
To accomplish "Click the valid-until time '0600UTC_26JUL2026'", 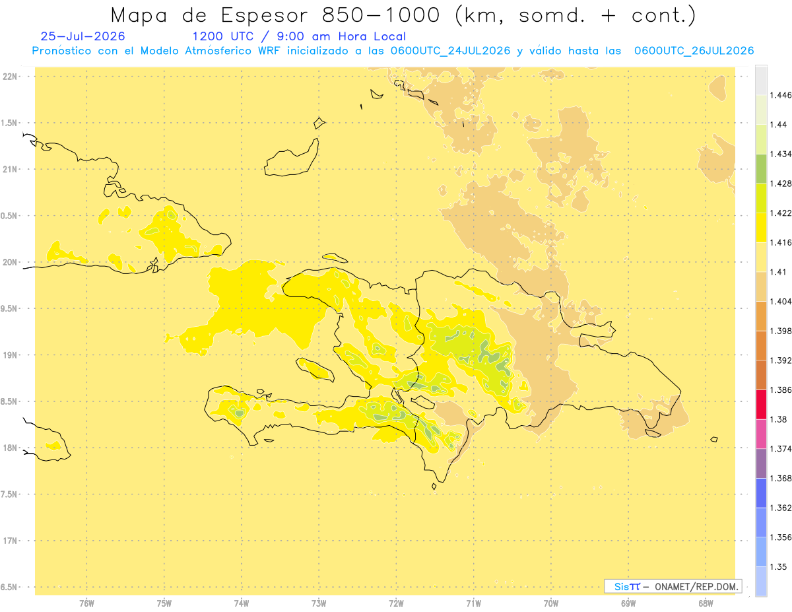I will 694,51.
